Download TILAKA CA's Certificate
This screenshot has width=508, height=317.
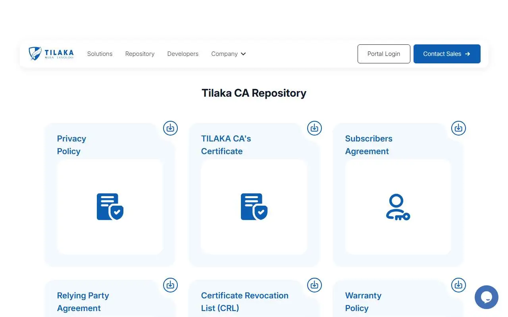(315, 128)
